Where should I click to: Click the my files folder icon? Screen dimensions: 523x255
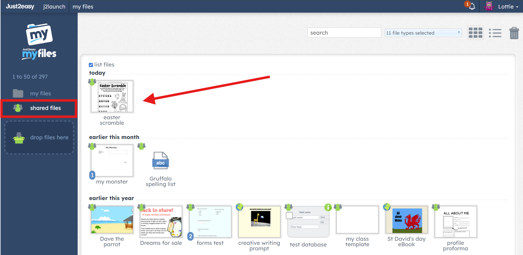[18, 93]
